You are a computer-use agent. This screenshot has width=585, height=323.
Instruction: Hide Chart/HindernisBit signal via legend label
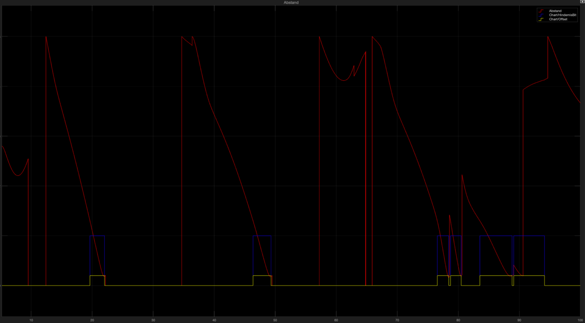[x=563, y=15]
